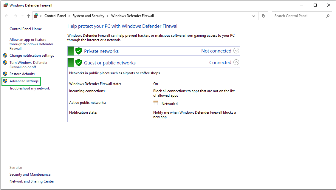This screenshot has width=336, height=190.
Task: Click green shield icon for Guest or public networks
Action: [79, 63]
